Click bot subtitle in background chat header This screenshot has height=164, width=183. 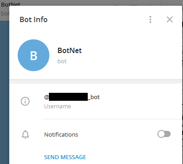coord(5,14)
